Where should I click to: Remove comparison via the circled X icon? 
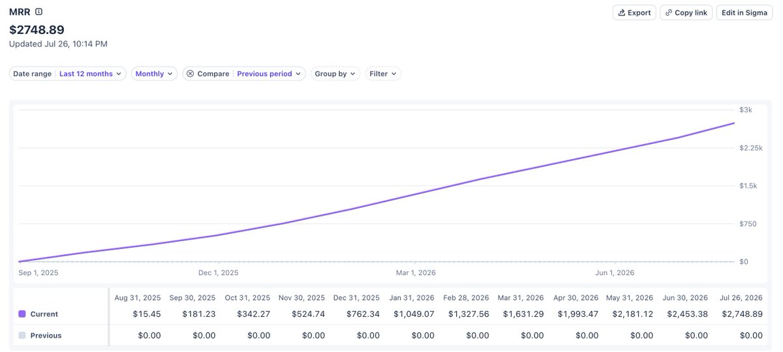pyautogui.click(x=191, y=74)
